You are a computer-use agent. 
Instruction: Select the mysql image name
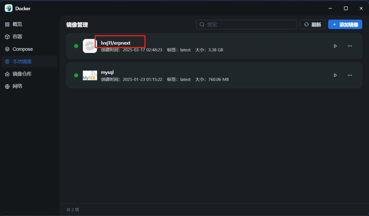tap(107, 72)
